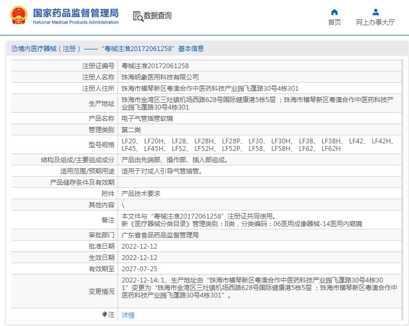409x326 pixels.
Task: Click the 新《医疗器械分类目录》 remark line
Action: [x=242, y=223]
